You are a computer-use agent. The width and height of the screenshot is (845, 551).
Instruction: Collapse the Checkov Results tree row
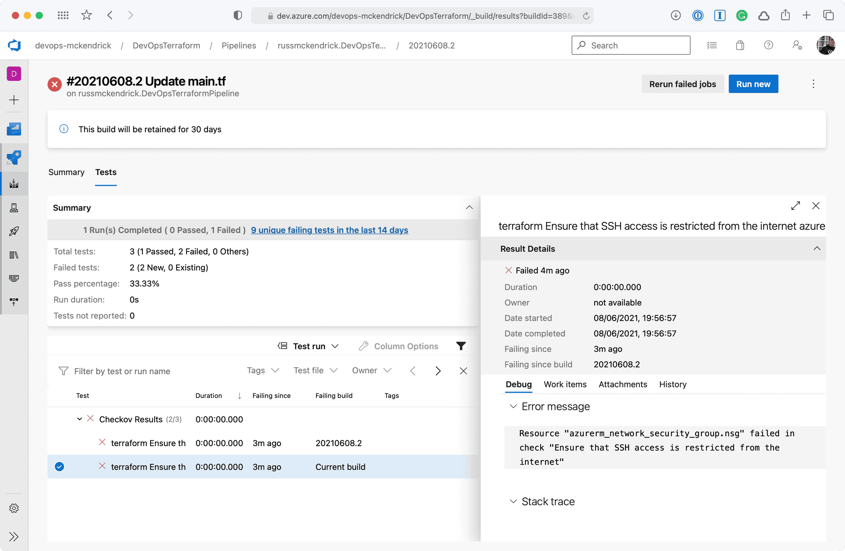(80, 419)
